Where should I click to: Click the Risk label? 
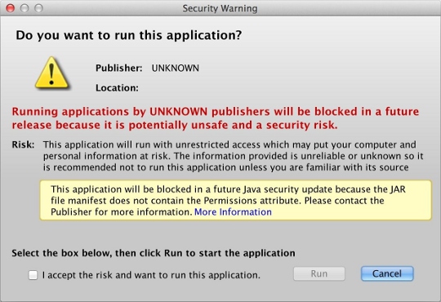coord(23,144)
